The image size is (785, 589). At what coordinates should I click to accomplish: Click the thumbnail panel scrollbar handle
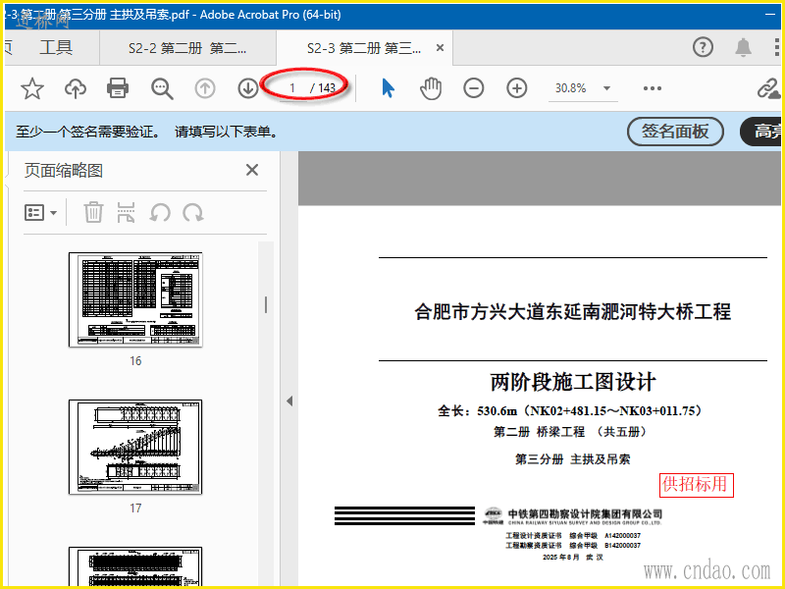click(x=266, y=304)
